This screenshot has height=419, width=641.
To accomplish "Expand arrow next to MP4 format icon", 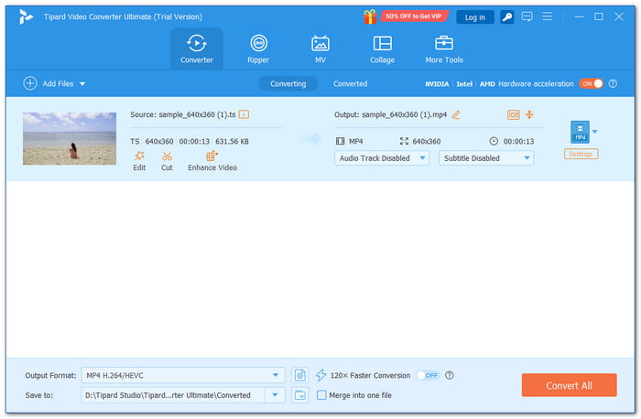I will (x=595, y=132).
